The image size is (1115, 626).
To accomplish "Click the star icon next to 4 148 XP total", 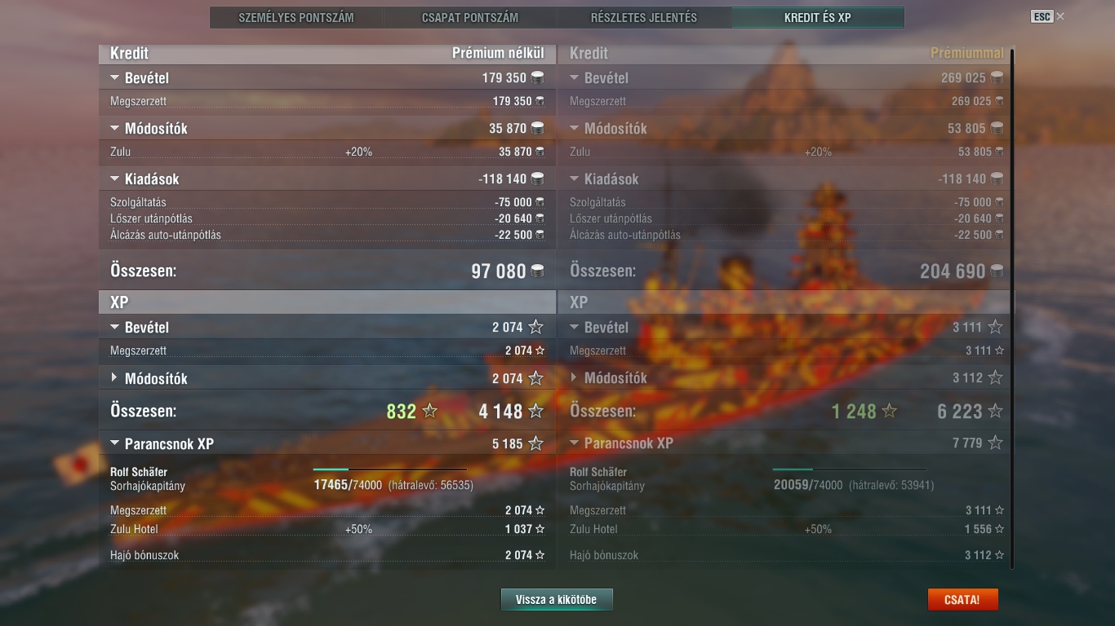I will [x=535, y=412].
